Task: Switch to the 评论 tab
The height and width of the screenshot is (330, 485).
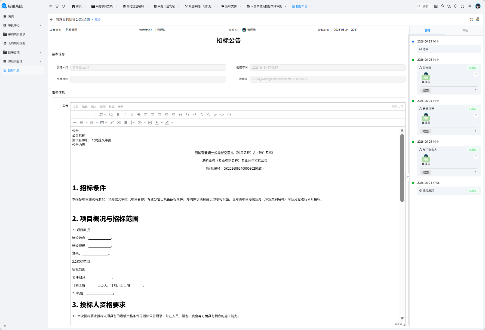Action: tap(465, 30)
